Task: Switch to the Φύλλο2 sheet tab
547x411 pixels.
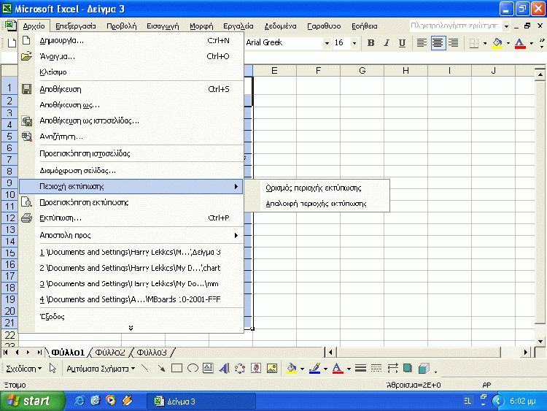Action: tap(110, 353)
